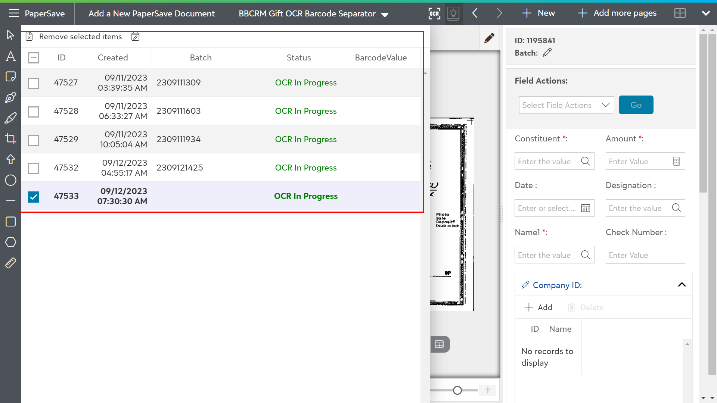Edit batch using pencil icon beside Batch
The height and width of the screenshot is (403, 717).
coord(547,53)
